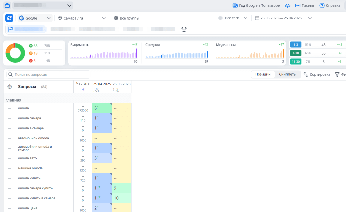The height and width of the screenshot is (212, 346).
Task: Open Справка help link
Action: pyautogui.click(x=330, y=5)
